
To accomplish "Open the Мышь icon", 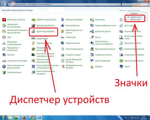I will (x=92, y=37).
